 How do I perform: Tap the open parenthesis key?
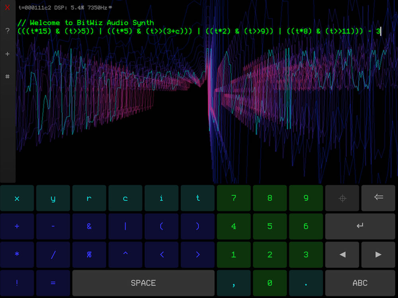(162, 226)
